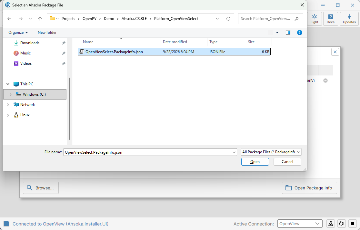Click Connected to OpenView status text
360x230 pixels.
click(x=60, y=224)
